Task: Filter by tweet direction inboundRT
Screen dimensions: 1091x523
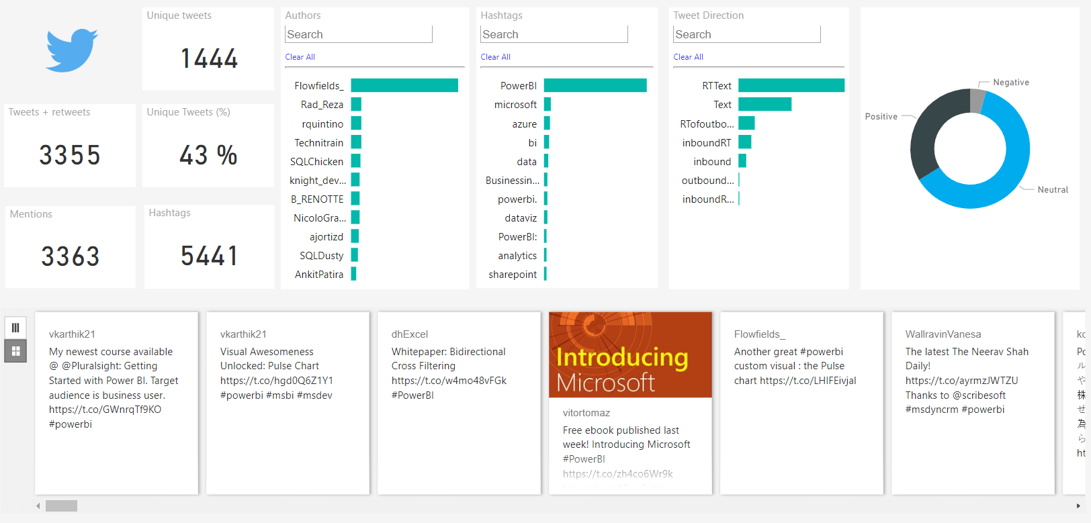Action: 707,143
